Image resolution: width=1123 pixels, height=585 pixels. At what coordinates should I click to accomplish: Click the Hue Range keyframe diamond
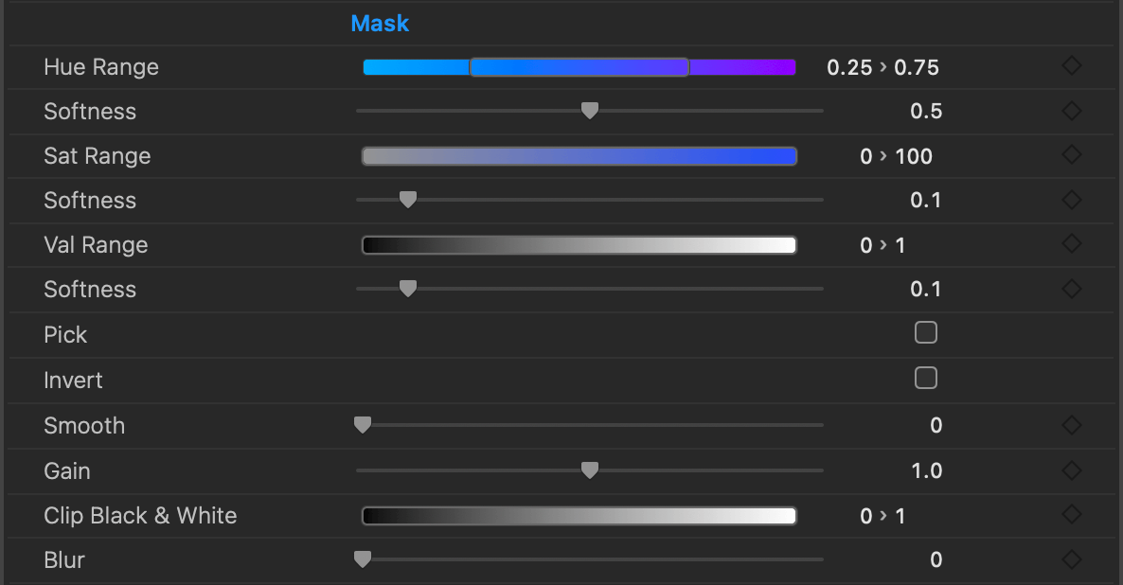pyautogui.click(x=1071, y=66)
